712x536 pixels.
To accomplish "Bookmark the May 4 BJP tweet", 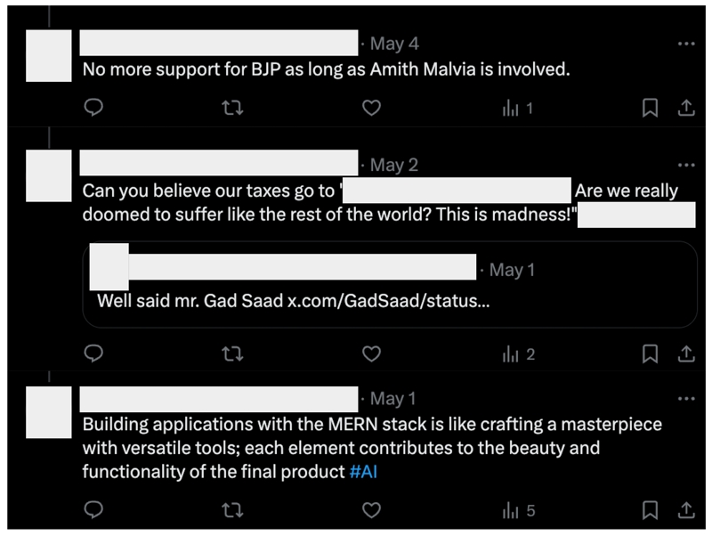I will [x=650, y=108].
